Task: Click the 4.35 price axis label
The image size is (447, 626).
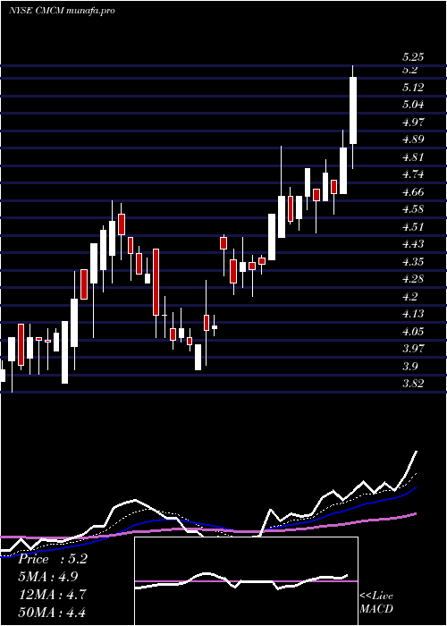Action: [x=413, y=261]
